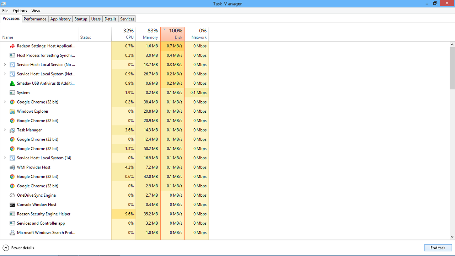Click the Windows Explorer folder icon
455x256 pixels.
coord(12,111)
